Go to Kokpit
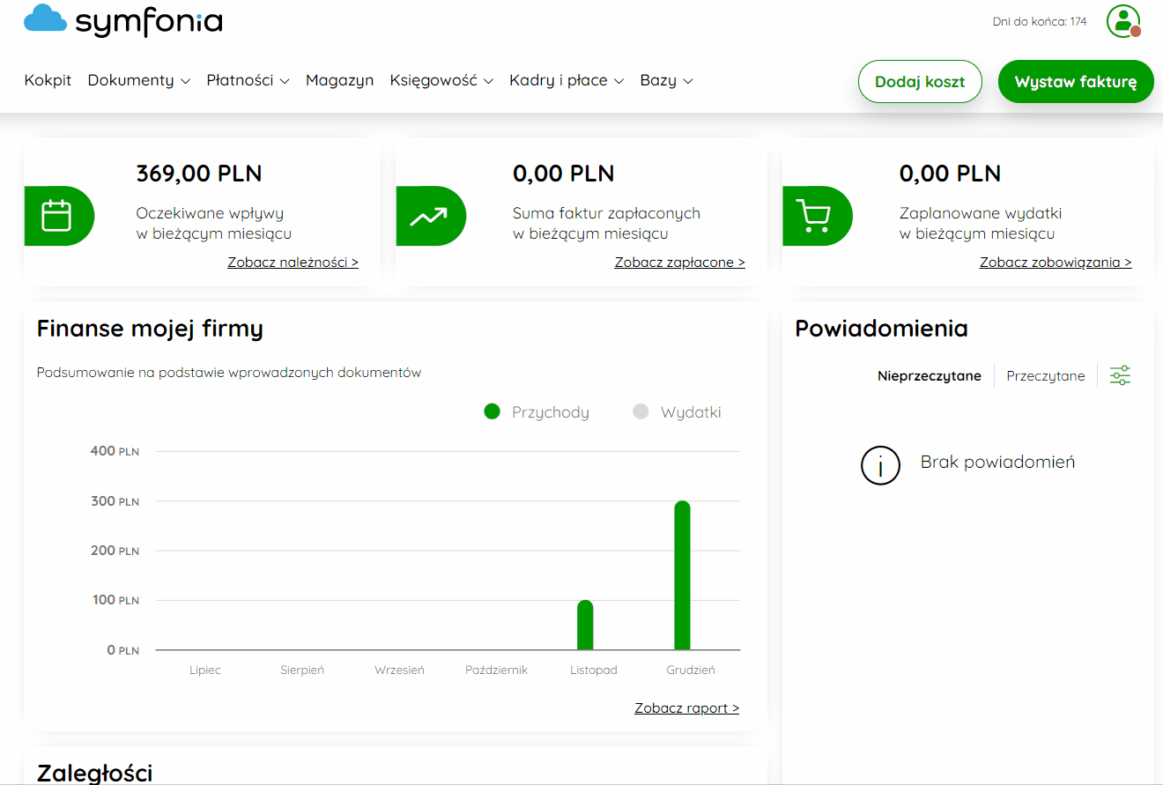Image resolution: width=1163 pixels, height=785 pixels. [x=48, y=80]
